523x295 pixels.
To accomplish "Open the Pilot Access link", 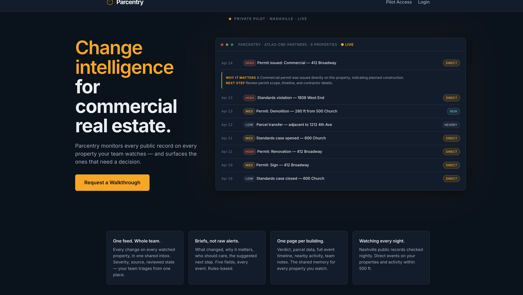I will point(399,2).
